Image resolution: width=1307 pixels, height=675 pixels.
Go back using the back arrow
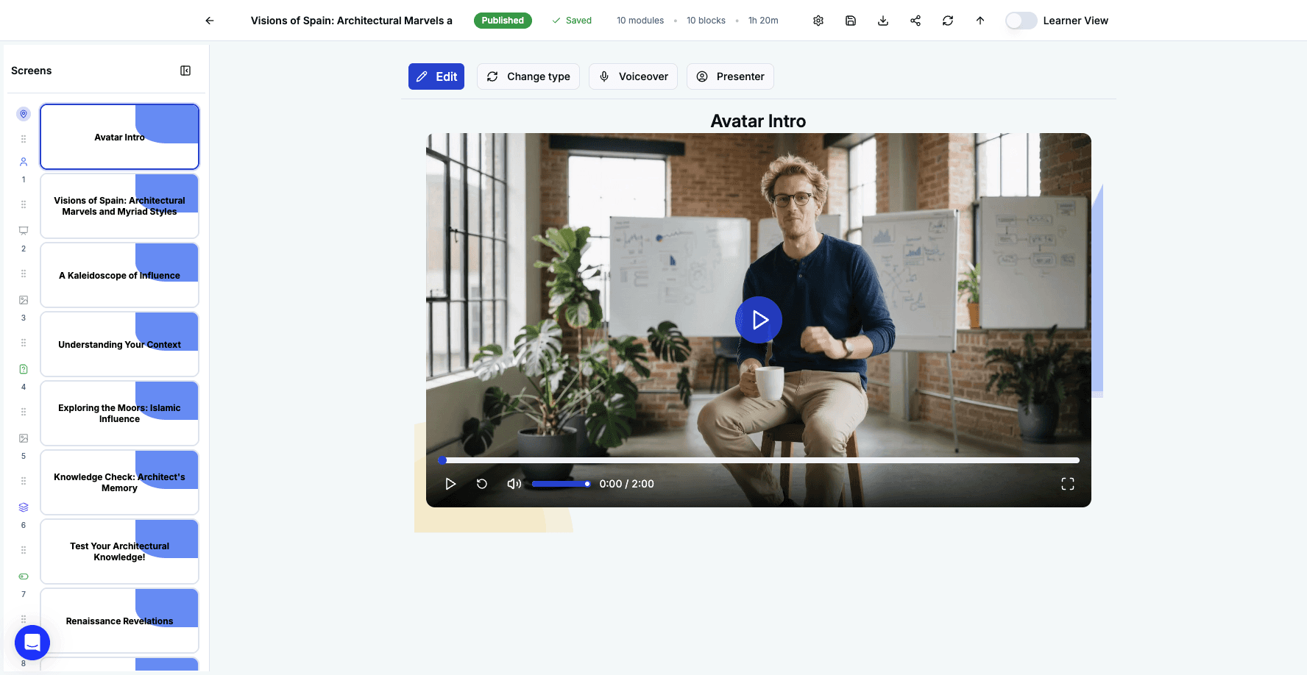pos(209,21)
